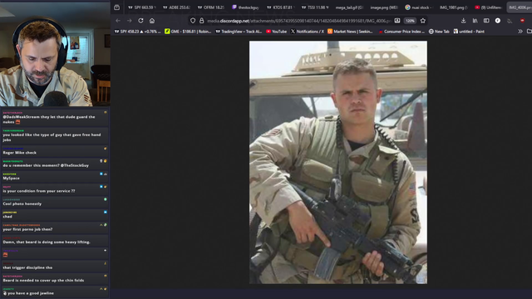The height and width of the screenshot is (299, 532).
Task: Switch to the nuai stock Google tab
Action: 418,7
